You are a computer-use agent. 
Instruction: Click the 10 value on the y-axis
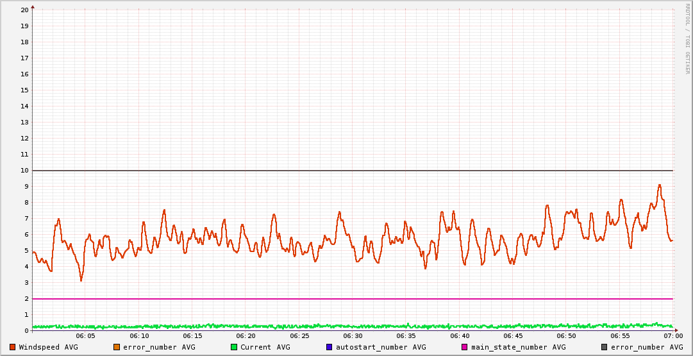[x=24, y=170]
